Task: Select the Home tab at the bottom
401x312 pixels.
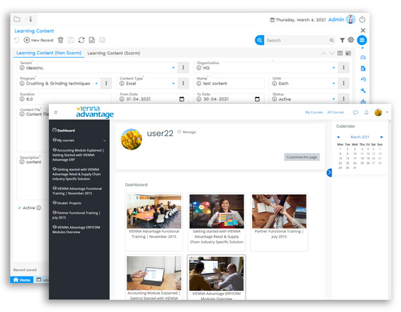Action: (21, 280)
